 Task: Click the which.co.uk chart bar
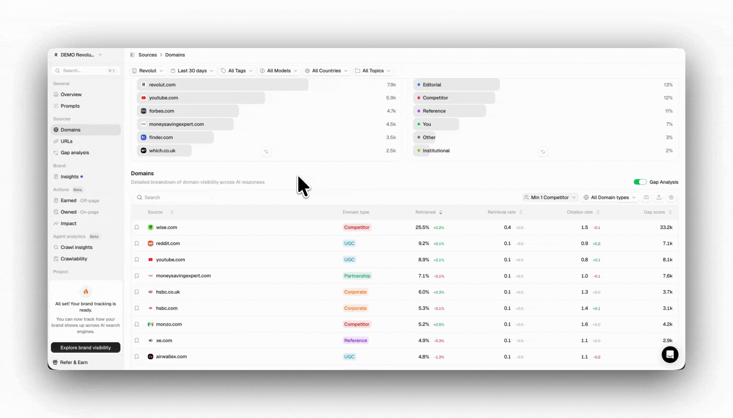pos(164,151)
